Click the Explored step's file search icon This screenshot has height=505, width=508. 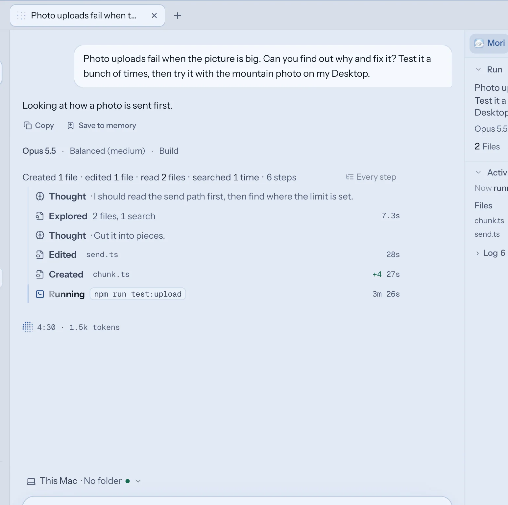click(40, 216)
